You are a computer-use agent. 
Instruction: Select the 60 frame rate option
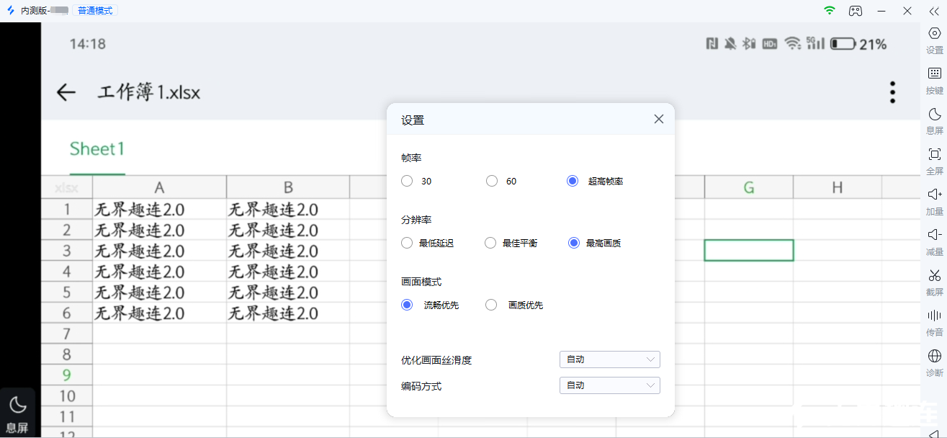click(492, 182)
